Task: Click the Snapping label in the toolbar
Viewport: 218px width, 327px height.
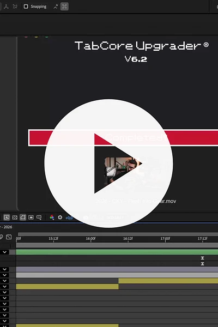Action: coord(39,7)
